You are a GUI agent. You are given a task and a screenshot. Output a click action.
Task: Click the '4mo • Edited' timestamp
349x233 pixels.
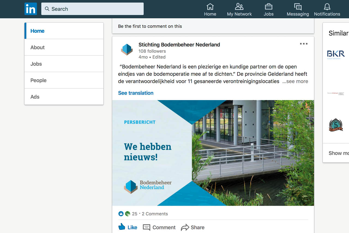(152, 57)
